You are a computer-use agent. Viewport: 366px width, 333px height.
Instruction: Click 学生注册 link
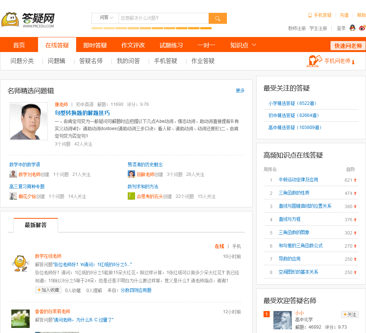tap(318, 28)
